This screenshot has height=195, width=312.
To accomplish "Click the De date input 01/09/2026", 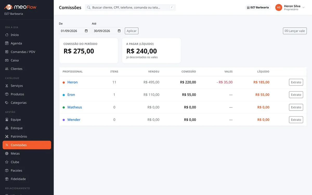I will coord(75,31).
